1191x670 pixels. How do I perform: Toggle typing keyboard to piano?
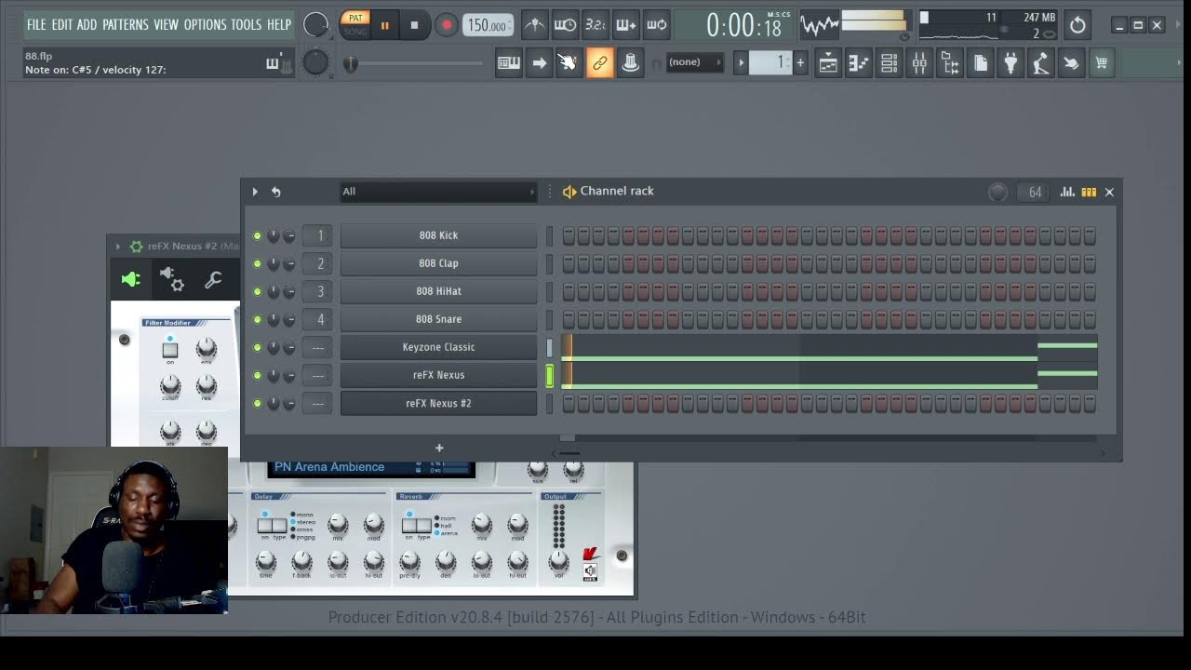pos(509,63)
